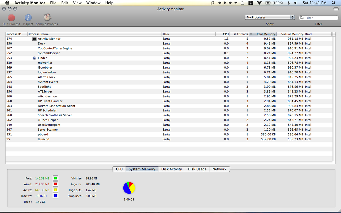Switch to the Disk Activity tab
The width and height of the screenshot is (341, 213).
[171, 169]
